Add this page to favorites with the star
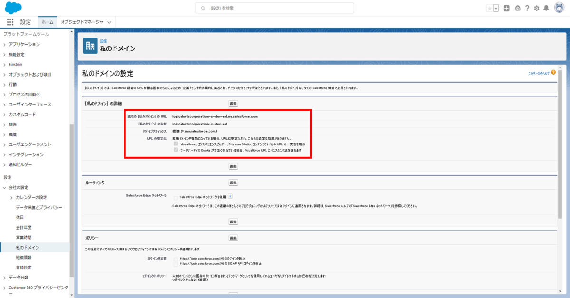Image resolution: width=570 pixels, height=298 pixels. tap(490, 8)
